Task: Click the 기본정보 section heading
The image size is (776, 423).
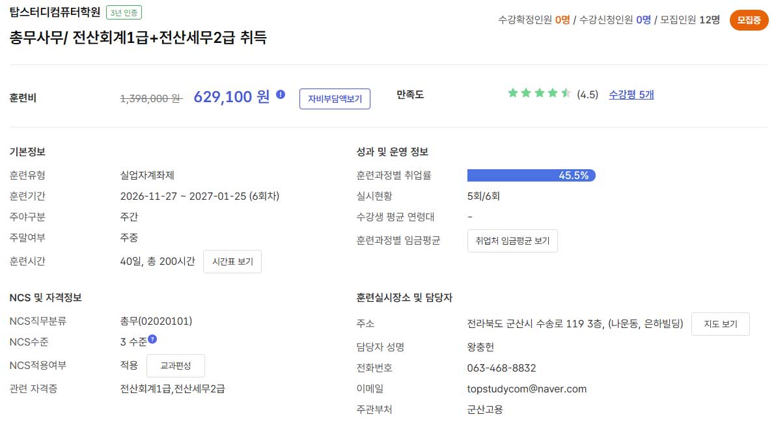Action: tap(27, 152)
